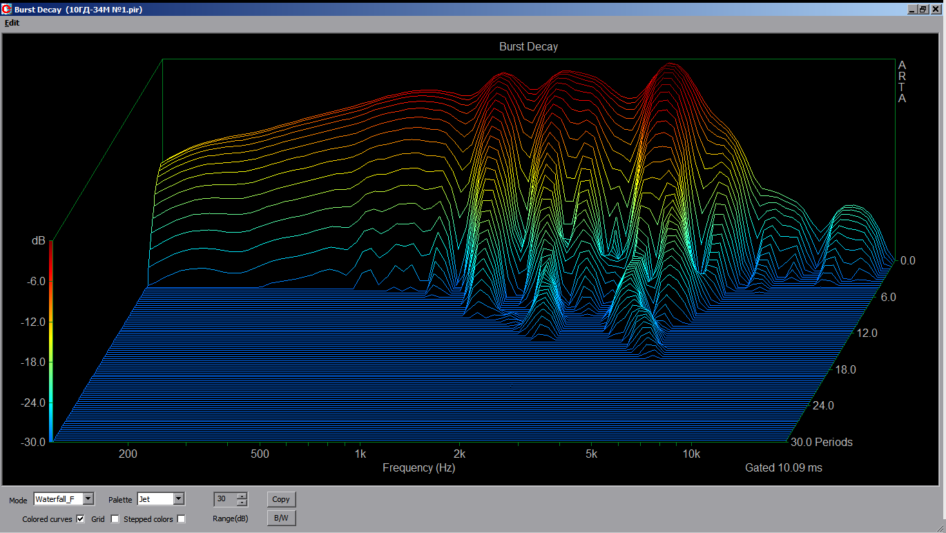Open the Palette dropdown set to Jet

tap(179, 498)
